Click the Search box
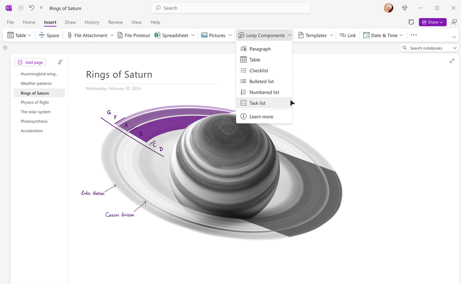 (231, 8)
